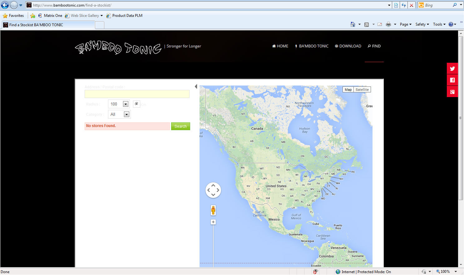Click the security lock icon in status bar
Image resolution: width=464 pixels, height=275 pixels.
[424, 272]
